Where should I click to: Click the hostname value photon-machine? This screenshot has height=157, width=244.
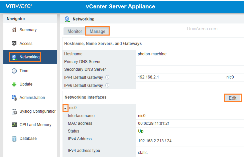click(152, 54)
